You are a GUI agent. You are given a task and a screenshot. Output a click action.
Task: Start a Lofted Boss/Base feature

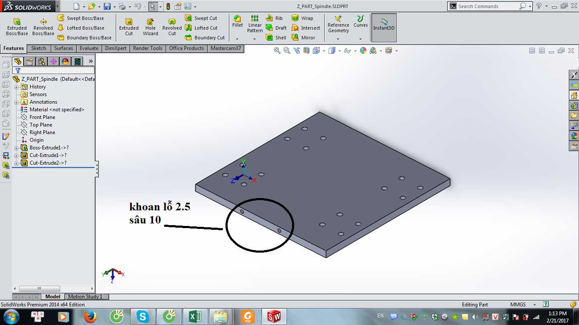(81, 28)
